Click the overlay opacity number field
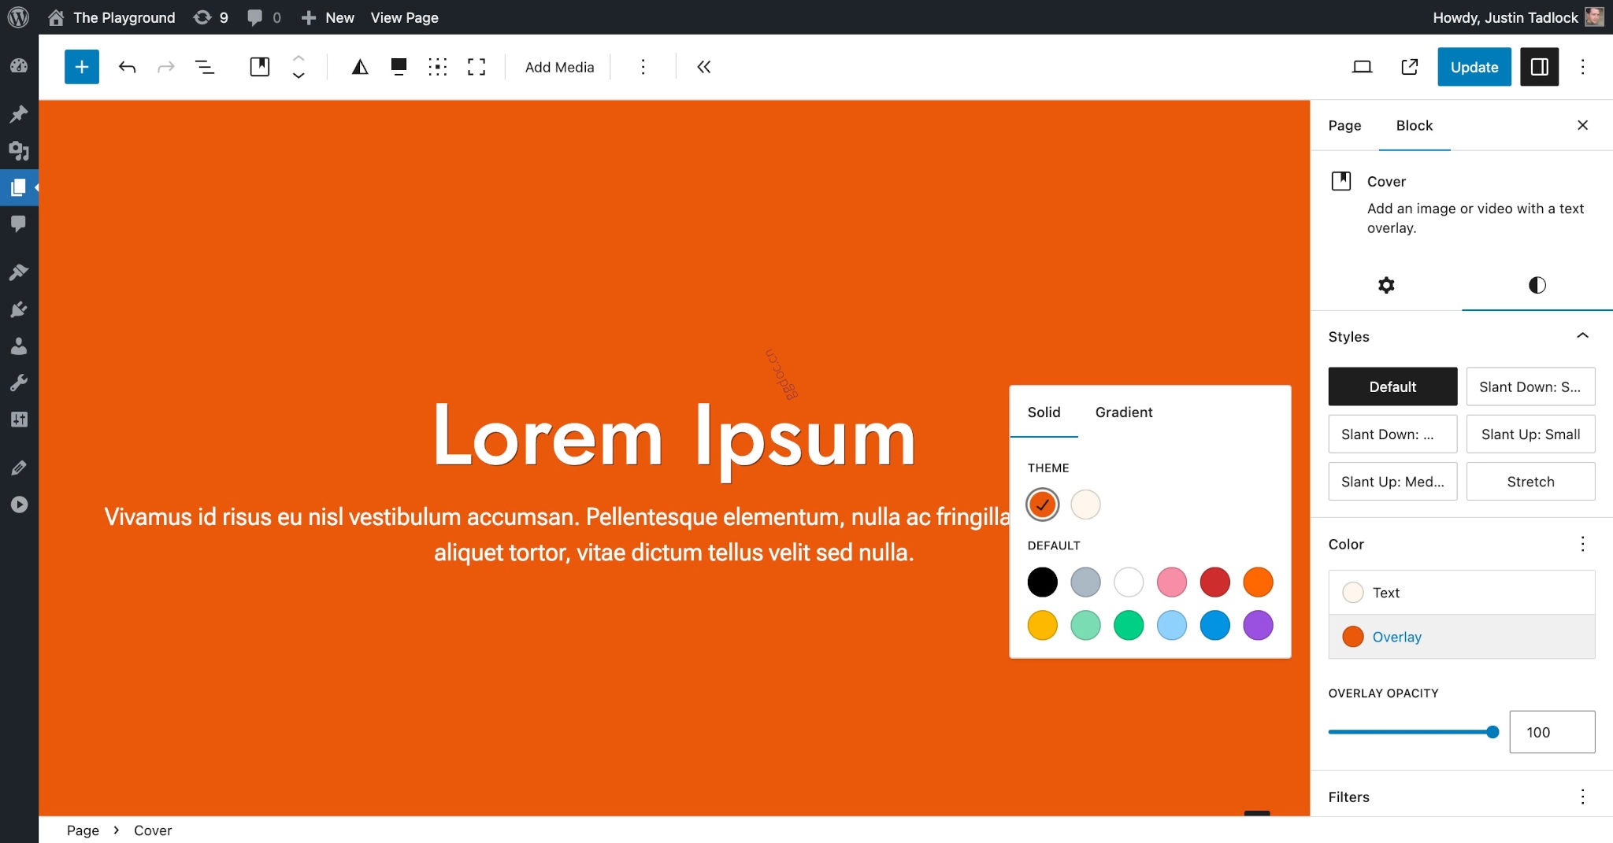The height and width of the screenshot is (843, 1613). click(1552, 732)
